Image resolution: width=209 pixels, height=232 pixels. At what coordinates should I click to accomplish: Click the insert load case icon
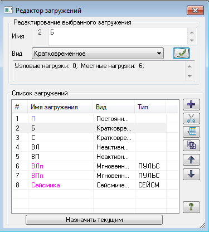pos(191,132)
